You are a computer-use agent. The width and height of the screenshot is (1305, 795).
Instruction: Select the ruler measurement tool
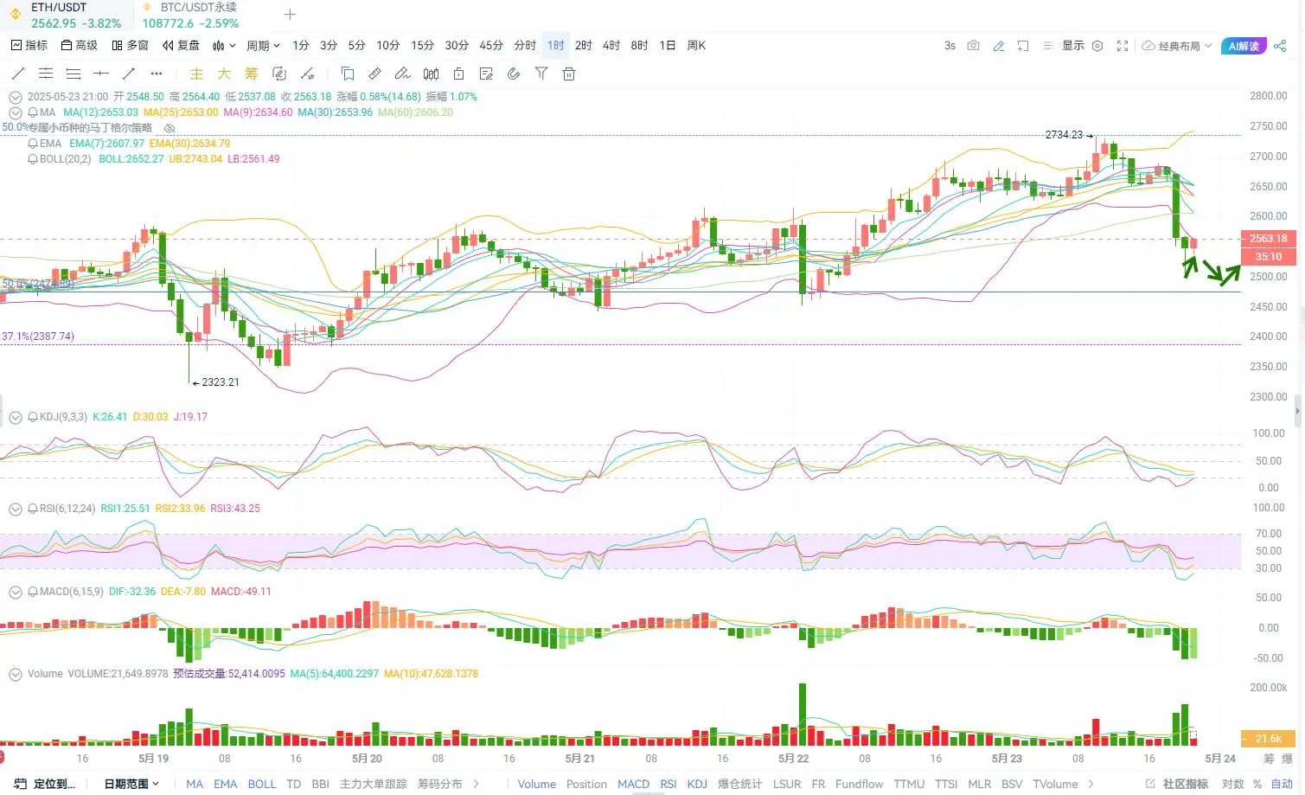click(374, 74)
